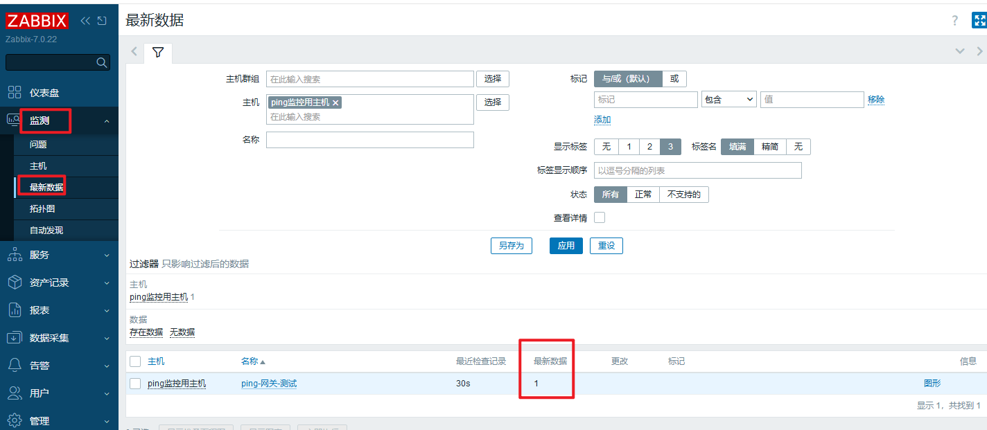Check the ping监控用主机 row checkbox
The width and height of the screenshot is (987, 430).
pyautogui.click(x=135, y=384)
